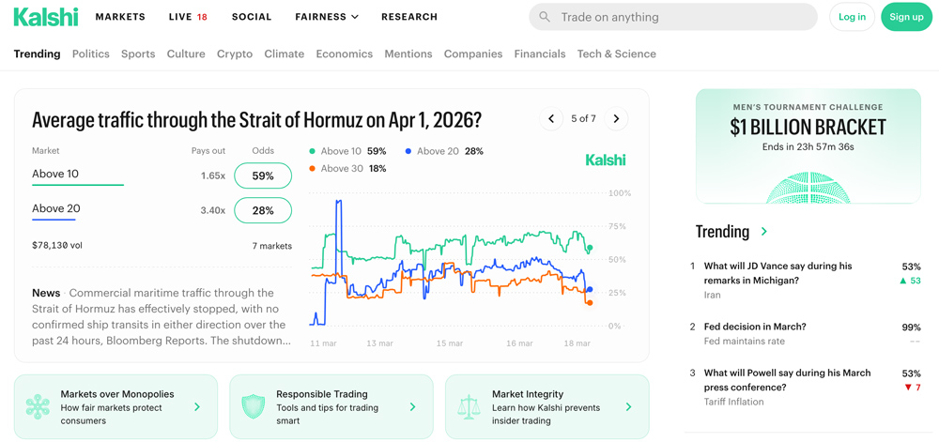The width and height of the screenshot is (939, 442).
Task: Click the $78,130 vol text
Action: click(x=57, y=245)
